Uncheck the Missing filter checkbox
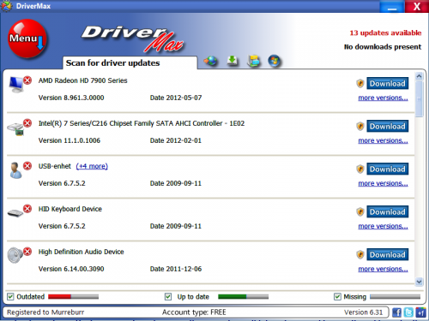This screenshot has width=429, height=321. [x=337, y=297]
